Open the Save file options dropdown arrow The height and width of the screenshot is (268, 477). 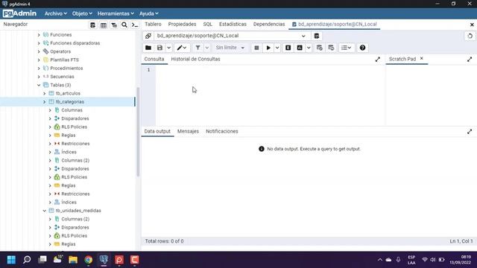click(169, 48)
